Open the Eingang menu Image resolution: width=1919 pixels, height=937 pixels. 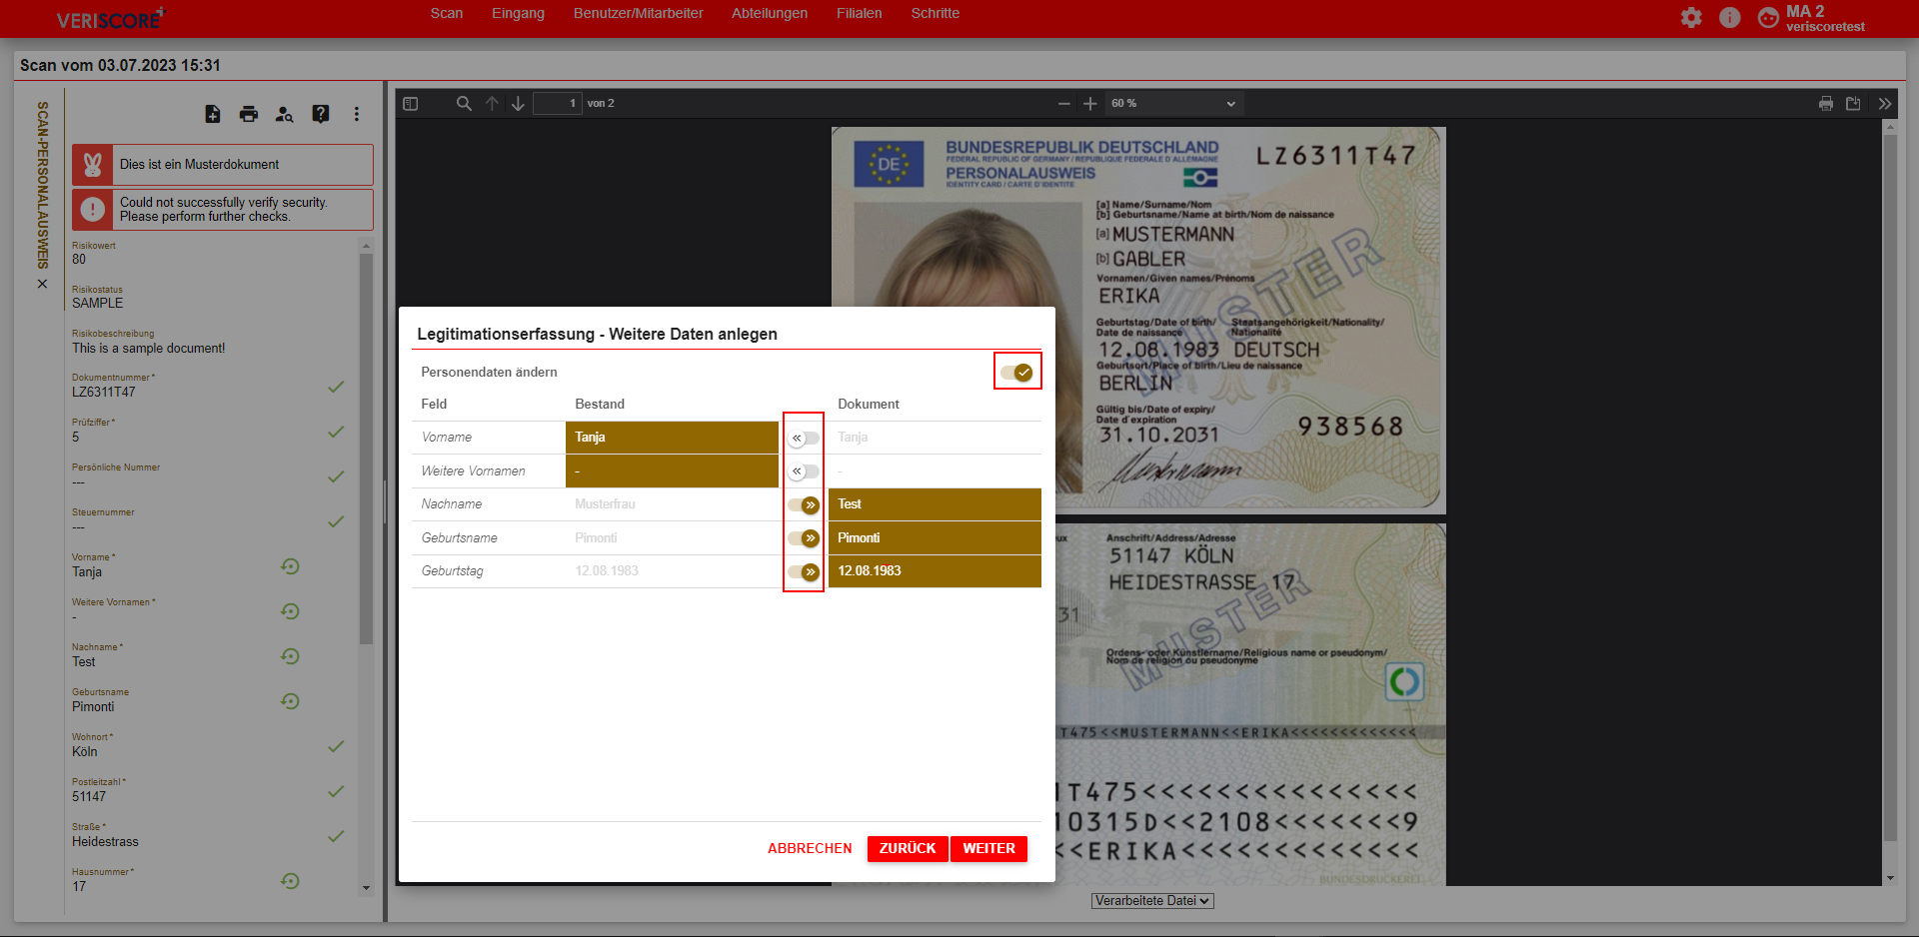[x=518, y=13]
